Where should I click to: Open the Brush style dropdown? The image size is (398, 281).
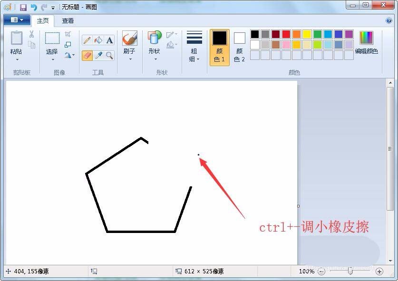tap(130, 59)
